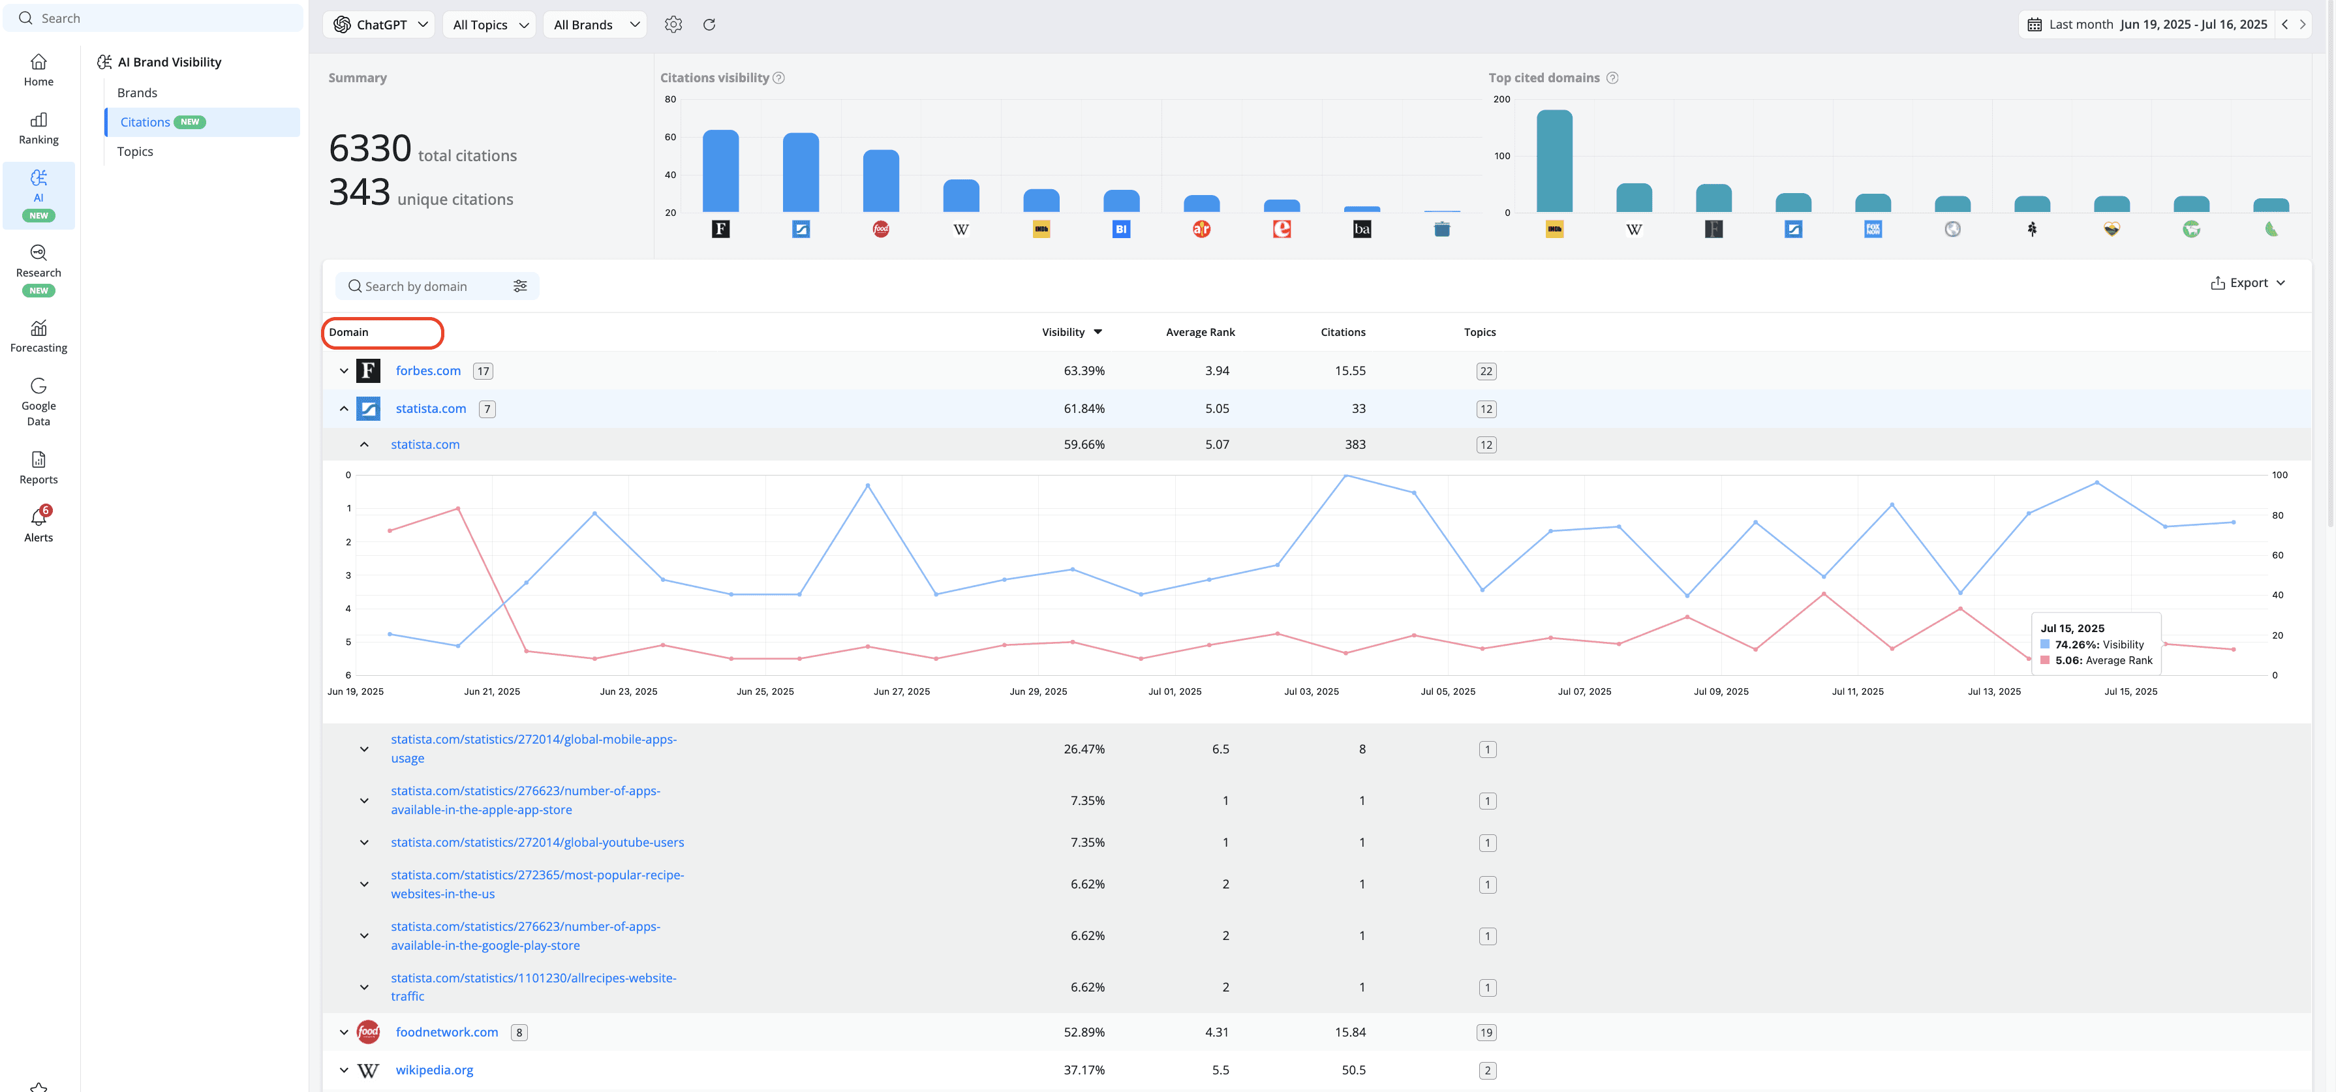The image size is (2336, 1092).
Task: Click the Citations visibility help icon
Action: pos(779,78)
